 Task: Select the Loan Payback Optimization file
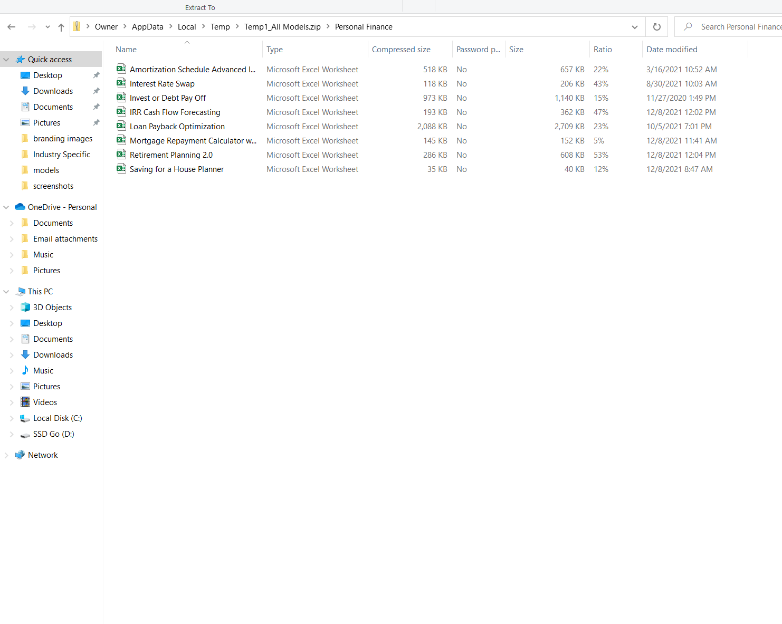tap(177, 127)
